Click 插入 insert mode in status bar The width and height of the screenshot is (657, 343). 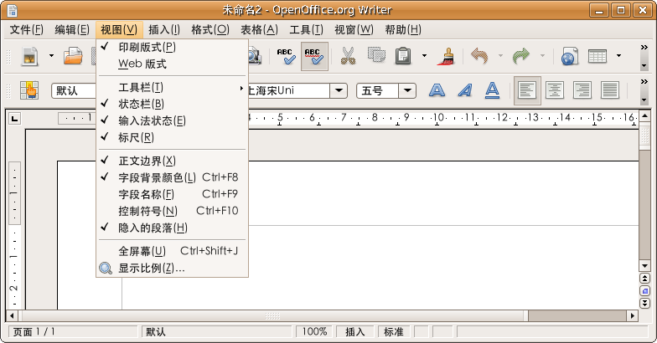click(x=355, y=331)
